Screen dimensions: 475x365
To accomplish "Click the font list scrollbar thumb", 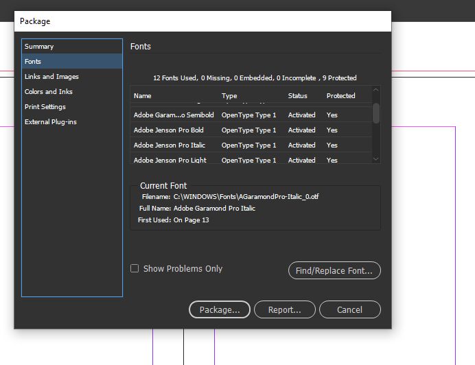I will click(376, 113).
